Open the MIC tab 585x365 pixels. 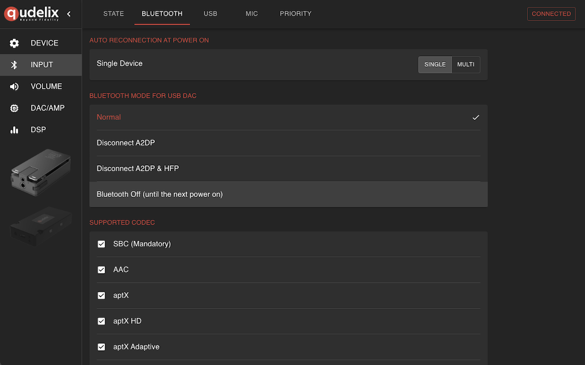tap(251, 14)
